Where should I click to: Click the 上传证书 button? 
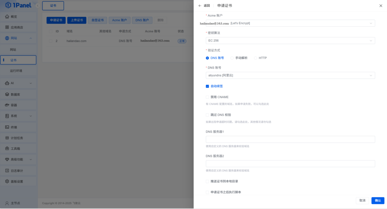(77, 20)
